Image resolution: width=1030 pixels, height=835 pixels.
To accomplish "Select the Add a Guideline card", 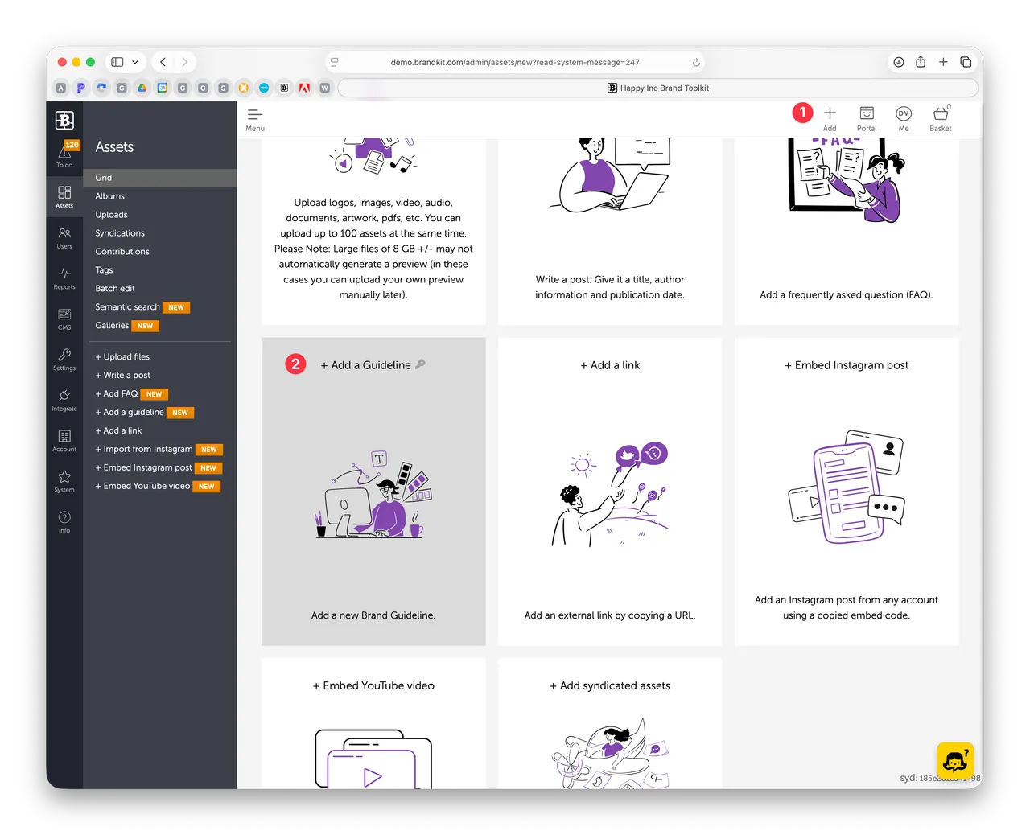I will coord(373,491).
